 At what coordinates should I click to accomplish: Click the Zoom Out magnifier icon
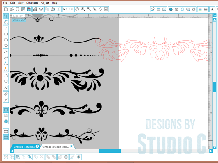click(89, 9)
